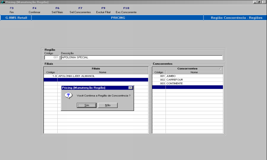
Task: Click the highlighted empty Concorrentes row
Action: tap(187, 87)
